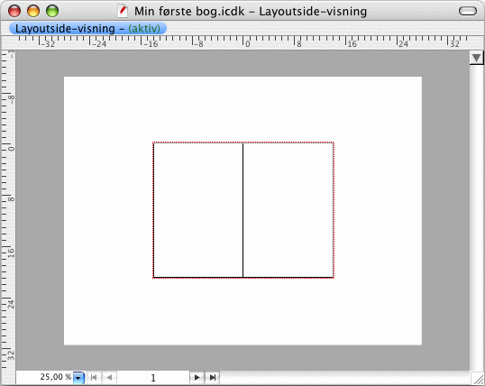The height and width of the screenshot is (386, 485).
Task: Click the horizontal ruler at the 0 mark
Action: click(243, 42)
